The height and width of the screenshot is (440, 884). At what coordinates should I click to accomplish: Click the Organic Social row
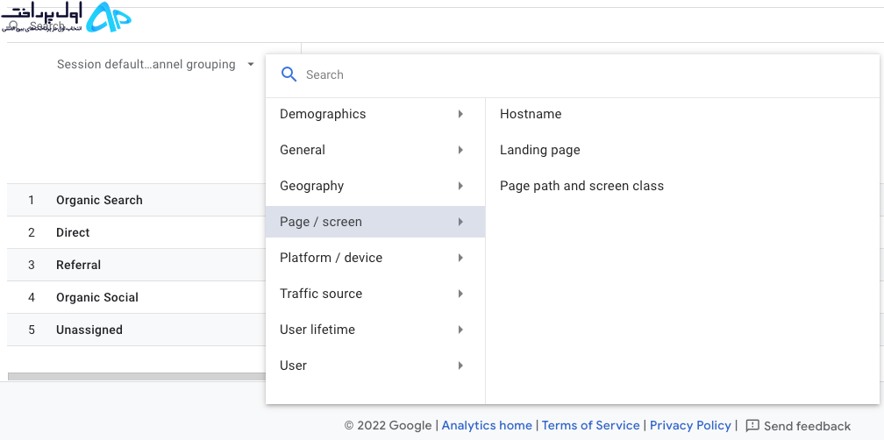(137, 297)
